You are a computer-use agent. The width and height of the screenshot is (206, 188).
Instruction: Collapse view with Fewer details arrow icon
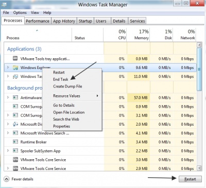tap(6, 179)
